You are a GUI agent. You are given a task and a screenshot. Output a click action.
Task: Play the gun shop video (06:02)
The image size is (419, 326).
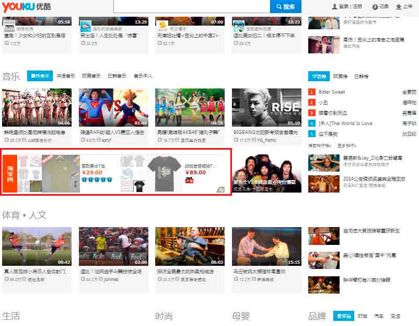pos(190,246)
